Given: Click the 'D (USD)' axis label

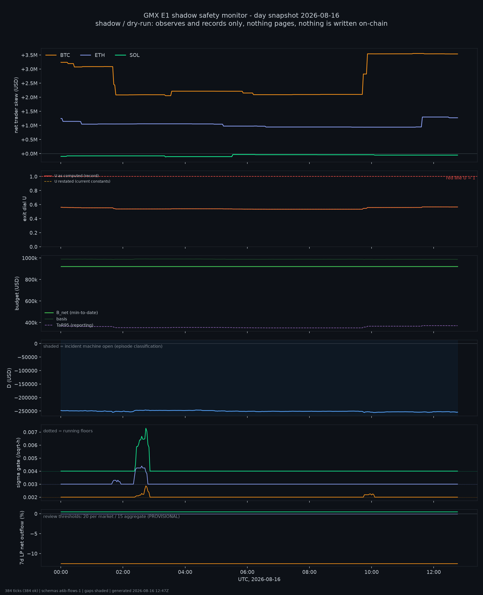Looking at the screenshot, I should 9,378.
